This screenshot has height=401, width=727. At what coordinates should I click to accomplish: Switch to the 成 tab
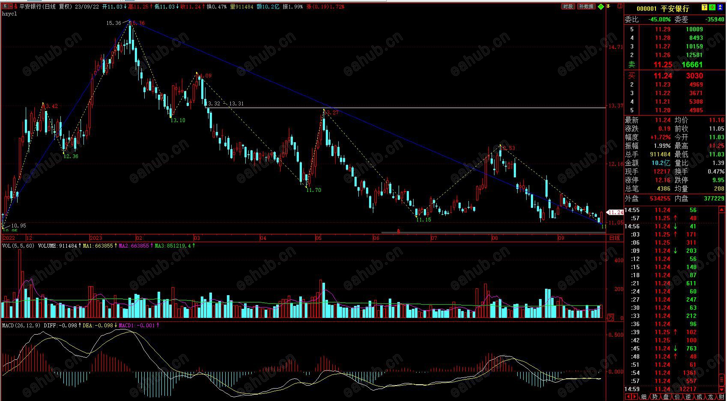coord(700,397)
